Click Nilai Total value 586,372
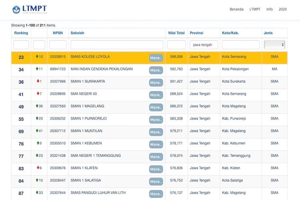This screenshot has width=300, height=200. pos(177,106)
